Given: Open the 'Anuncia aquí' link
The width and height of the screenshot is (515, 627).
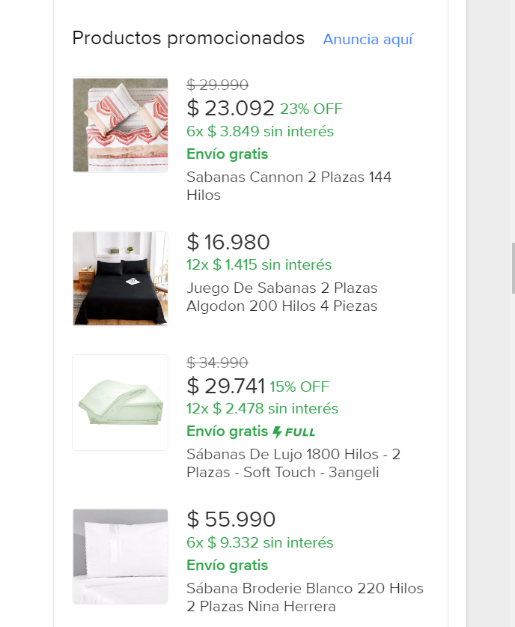Looking at the screenshot, I should [368, 39].
